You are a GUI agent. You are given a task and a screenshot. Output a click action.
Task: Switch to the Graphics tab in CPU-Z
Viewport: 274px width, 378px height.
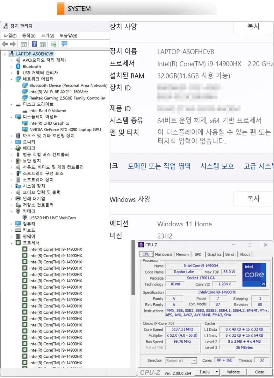214,254
